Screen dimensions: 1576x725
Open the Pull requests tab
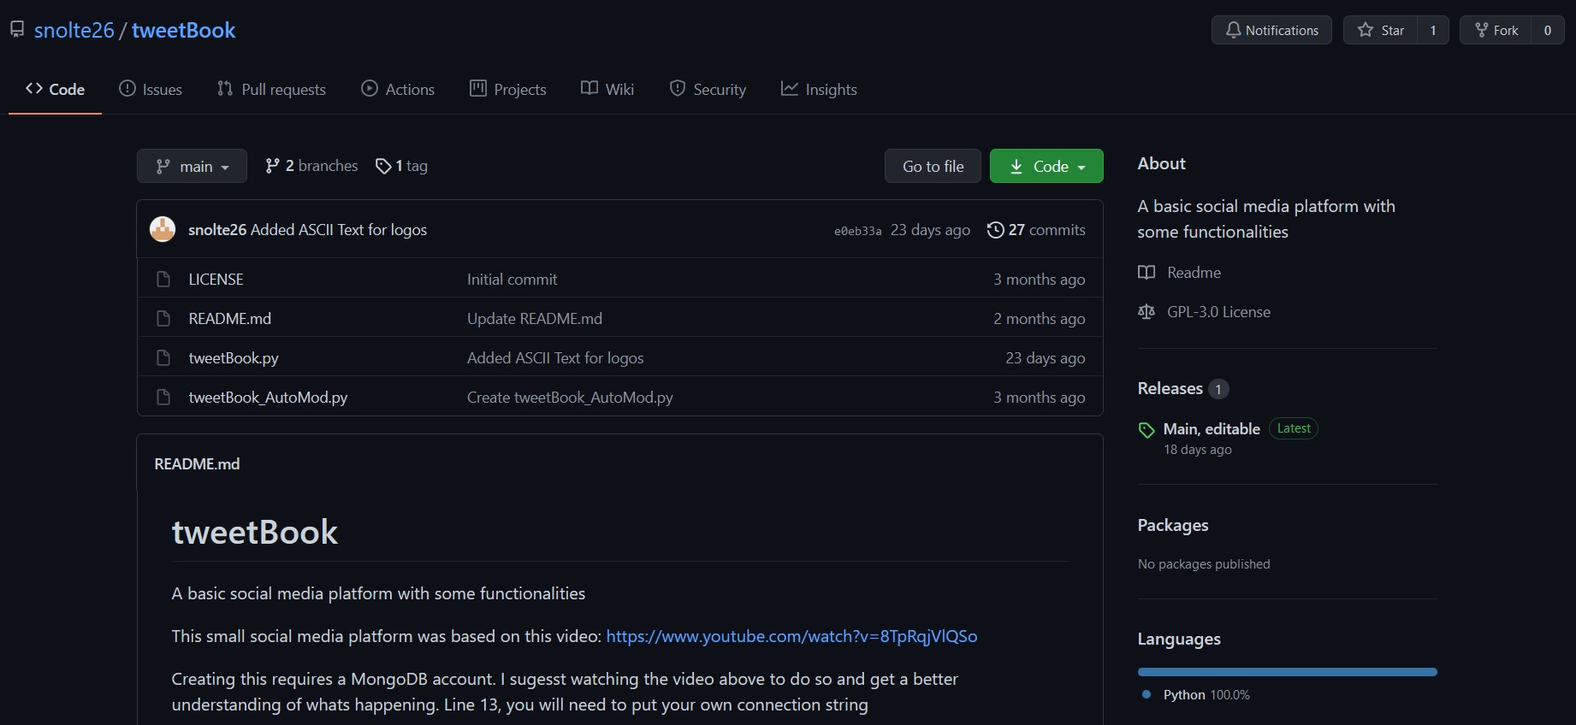point(271,89)
